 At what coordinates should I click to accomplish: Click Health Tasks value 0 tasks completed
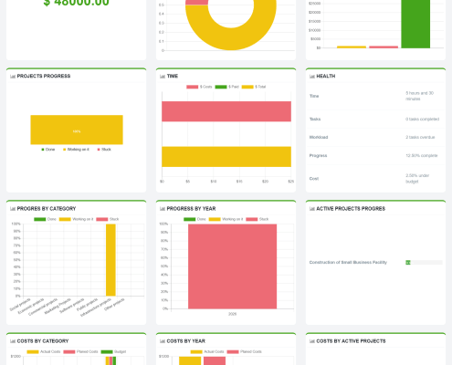point(422,119)
